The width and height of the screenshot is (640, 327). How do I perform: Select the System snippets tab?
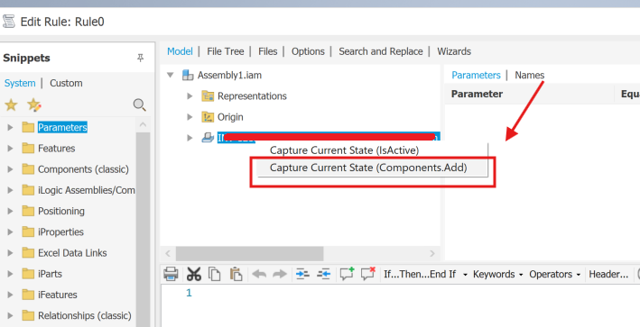click(x=20, y=83)
